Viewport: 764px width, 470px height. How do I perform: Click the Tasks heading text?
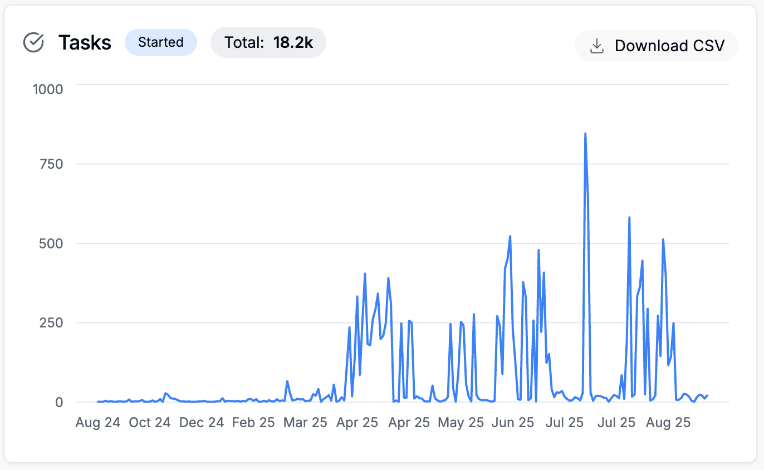coord(85,42)
